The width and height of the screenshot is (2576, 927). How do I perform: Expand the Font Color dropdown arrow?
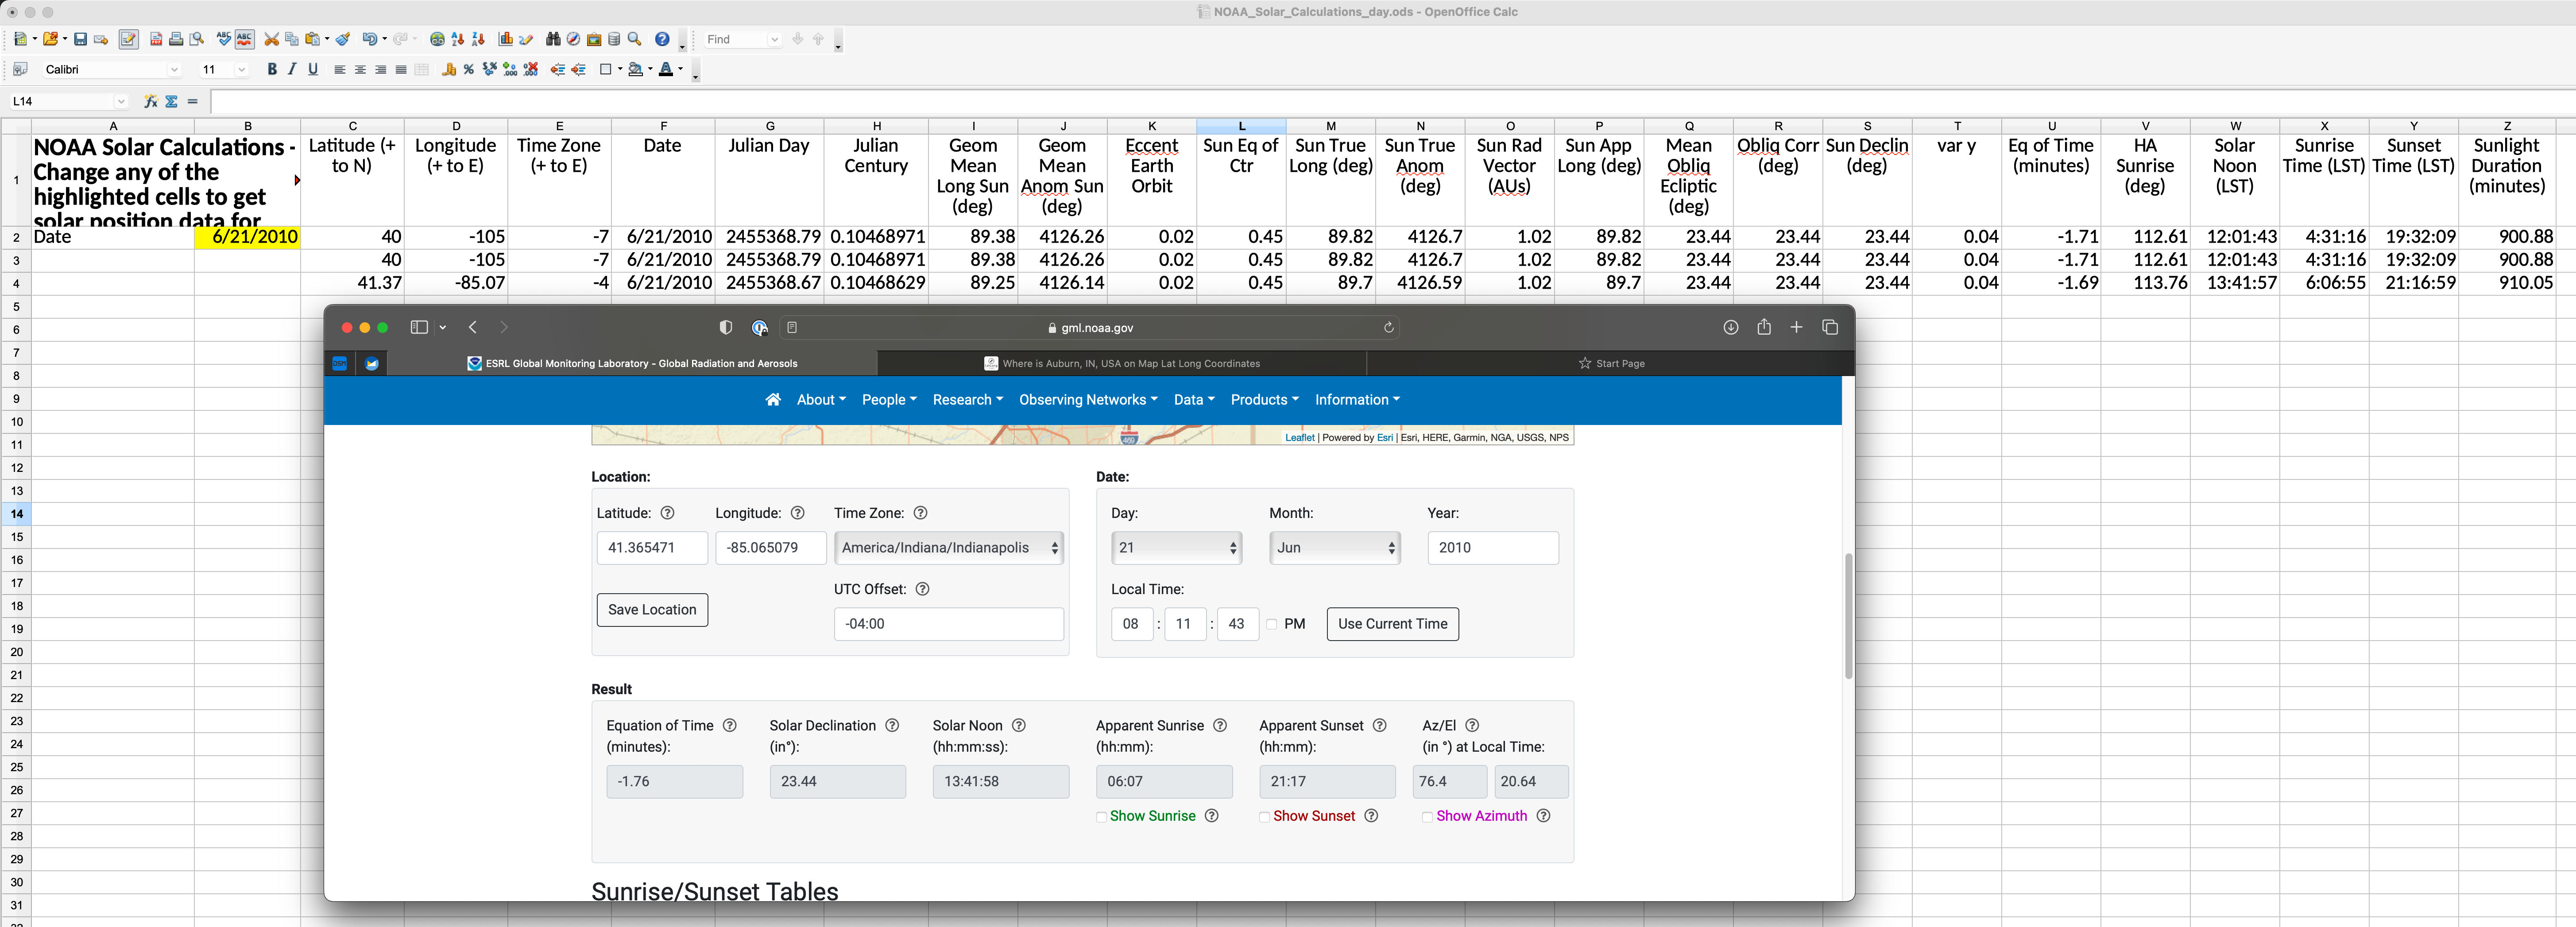(x=680, y=69)
